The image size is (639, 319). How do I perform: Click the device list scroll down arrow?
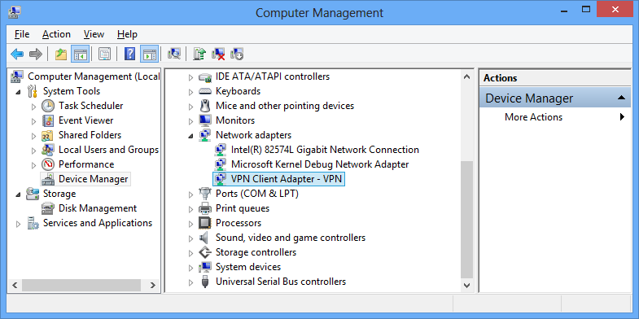point(466,285)
